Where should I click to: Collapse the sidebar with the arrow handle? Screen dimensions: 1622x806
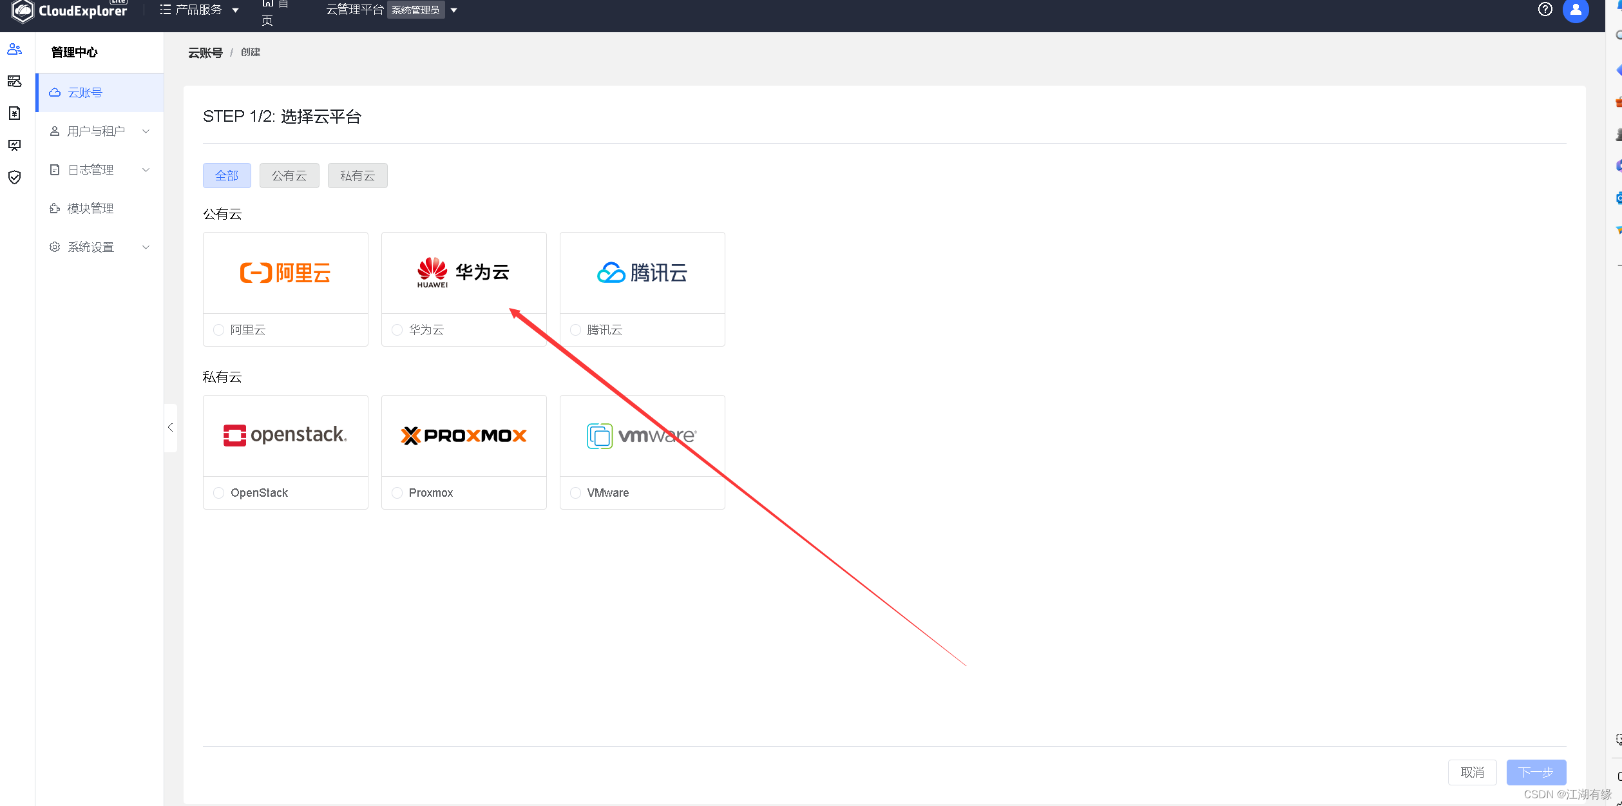(171, 428)
